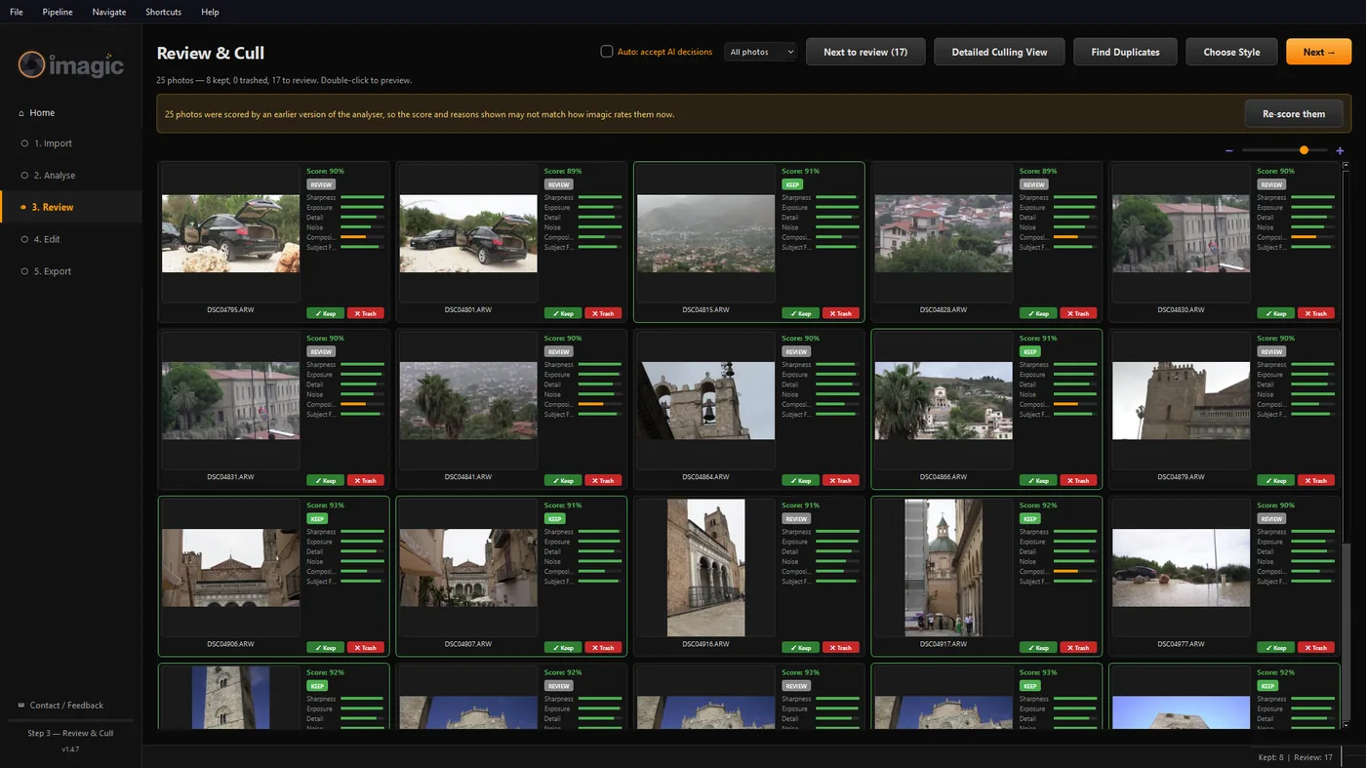1366x768 pixels.
Task: Open the All photos filter dropdown
Action: click(761, 52)
